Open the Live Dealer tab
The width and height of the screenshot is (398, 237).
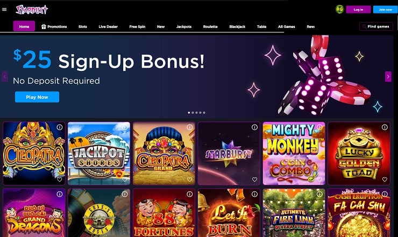(108, 27)
